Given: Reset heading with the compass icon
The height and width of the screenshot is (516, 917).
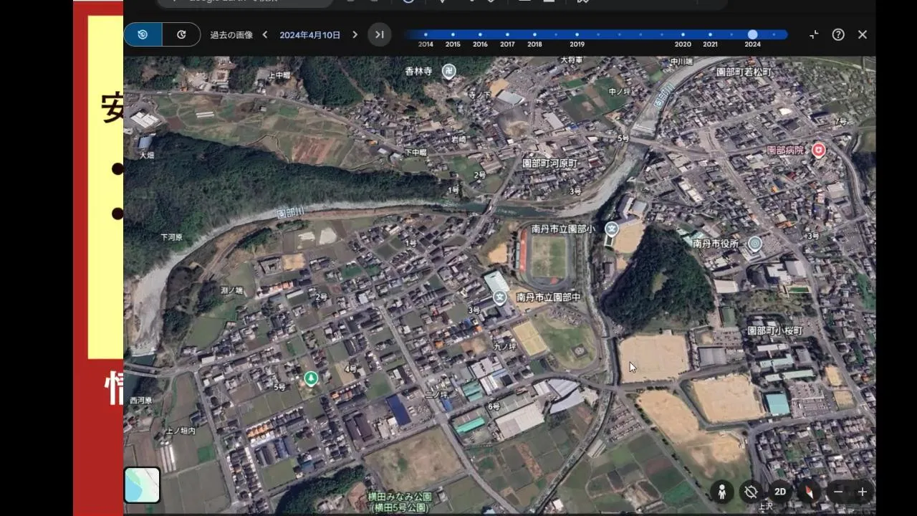Looking at the screenshot, I should (x=809, y=492).
